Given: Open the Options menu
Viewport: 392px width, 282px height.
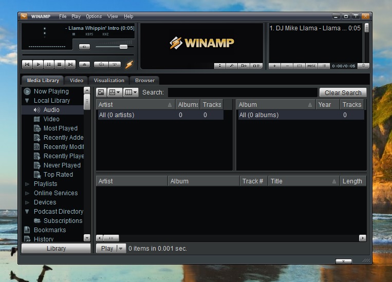Looking at the screenshot, I should pyautogui.click(x=94, y=16).
